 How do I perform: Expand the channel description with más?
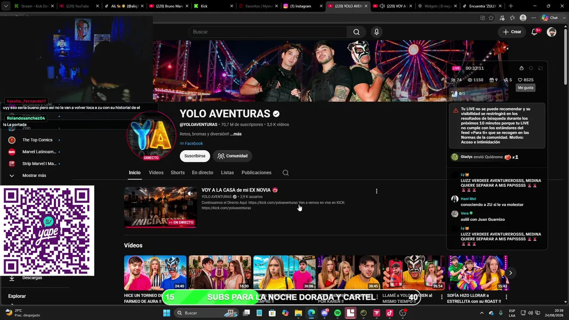(x=236, y=134)
